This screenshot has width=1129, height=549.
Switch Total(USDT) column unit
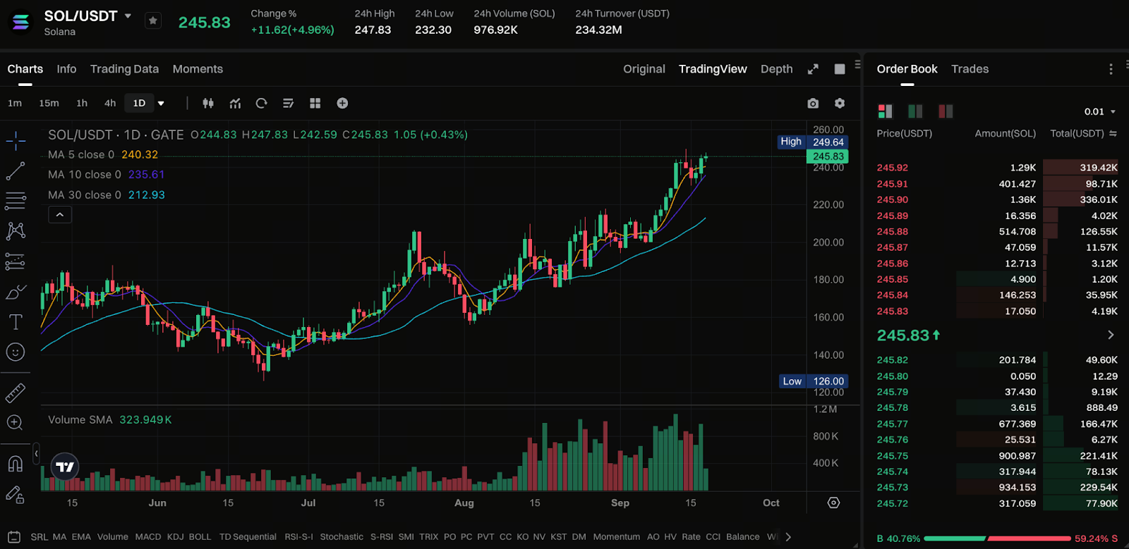pyautogui.click(x=1113, y=133)
